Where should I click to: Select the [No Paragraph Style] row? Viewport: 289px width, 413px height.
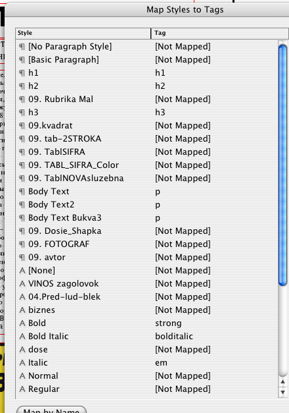(146, 47)
